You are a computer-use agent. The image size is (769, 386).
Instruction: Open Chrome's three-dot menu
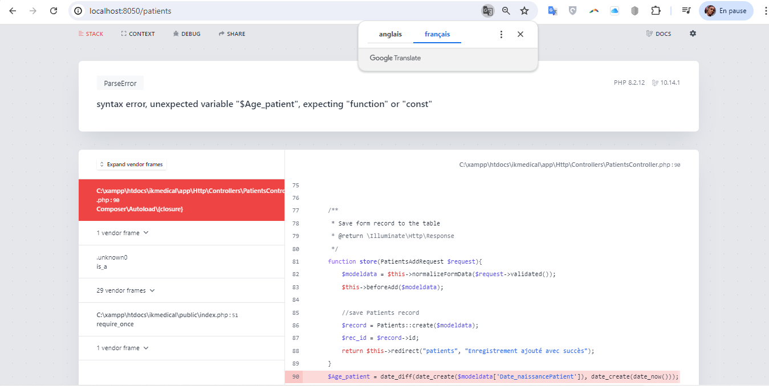(765, 11)
